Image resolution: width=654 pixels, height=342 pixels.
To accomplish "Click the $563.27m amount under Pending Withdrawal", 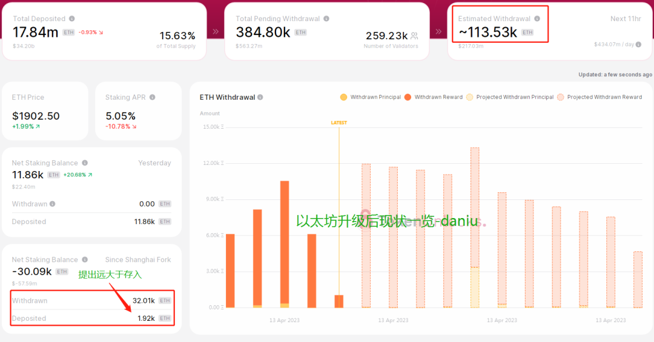I will [249, 46].
